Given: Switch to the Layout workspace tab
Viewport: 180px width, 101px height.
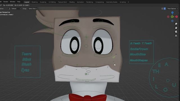Looking at the screenshot, I should 27,2.
